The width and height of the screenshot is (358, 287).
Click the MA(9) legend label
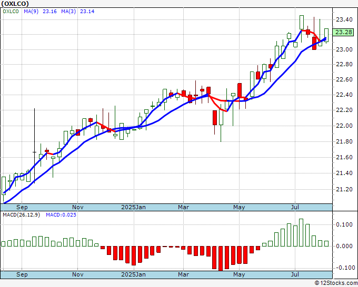pyautogui.click(x=31, y=12)
